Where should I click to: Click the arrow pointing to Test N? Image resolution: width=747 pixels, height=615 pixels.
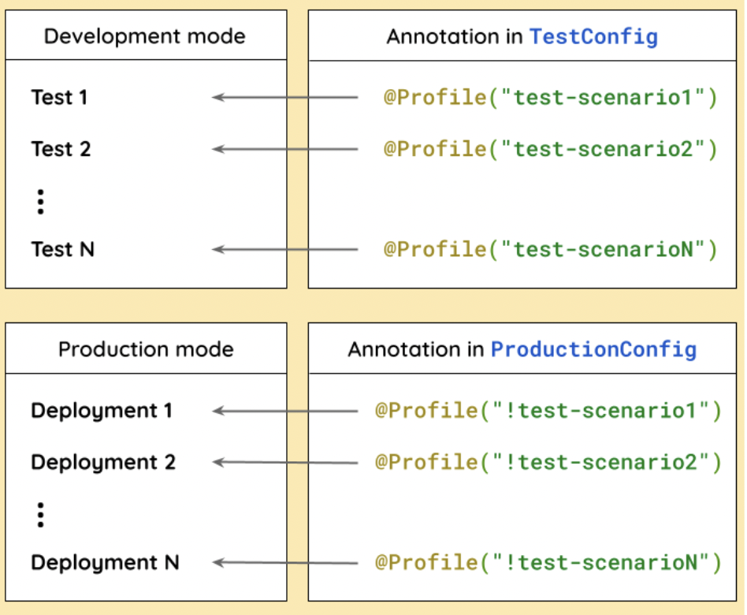click(x=284, y=249)
